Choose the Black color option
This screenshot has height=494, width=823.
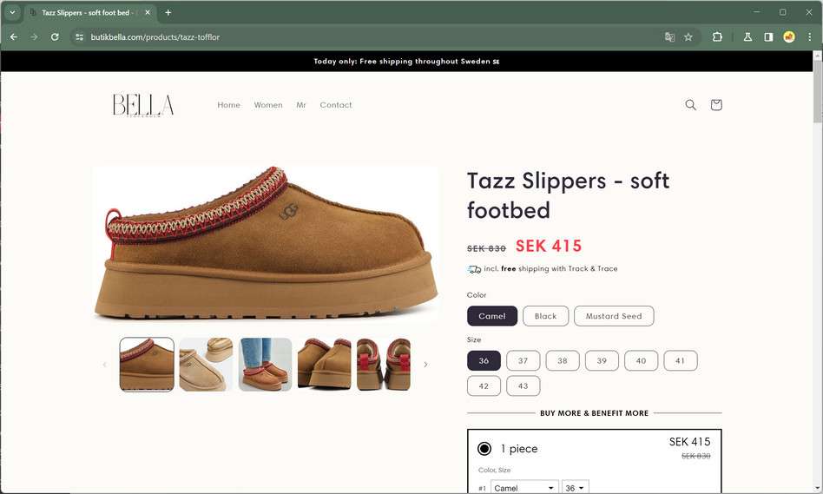[545, 316]
